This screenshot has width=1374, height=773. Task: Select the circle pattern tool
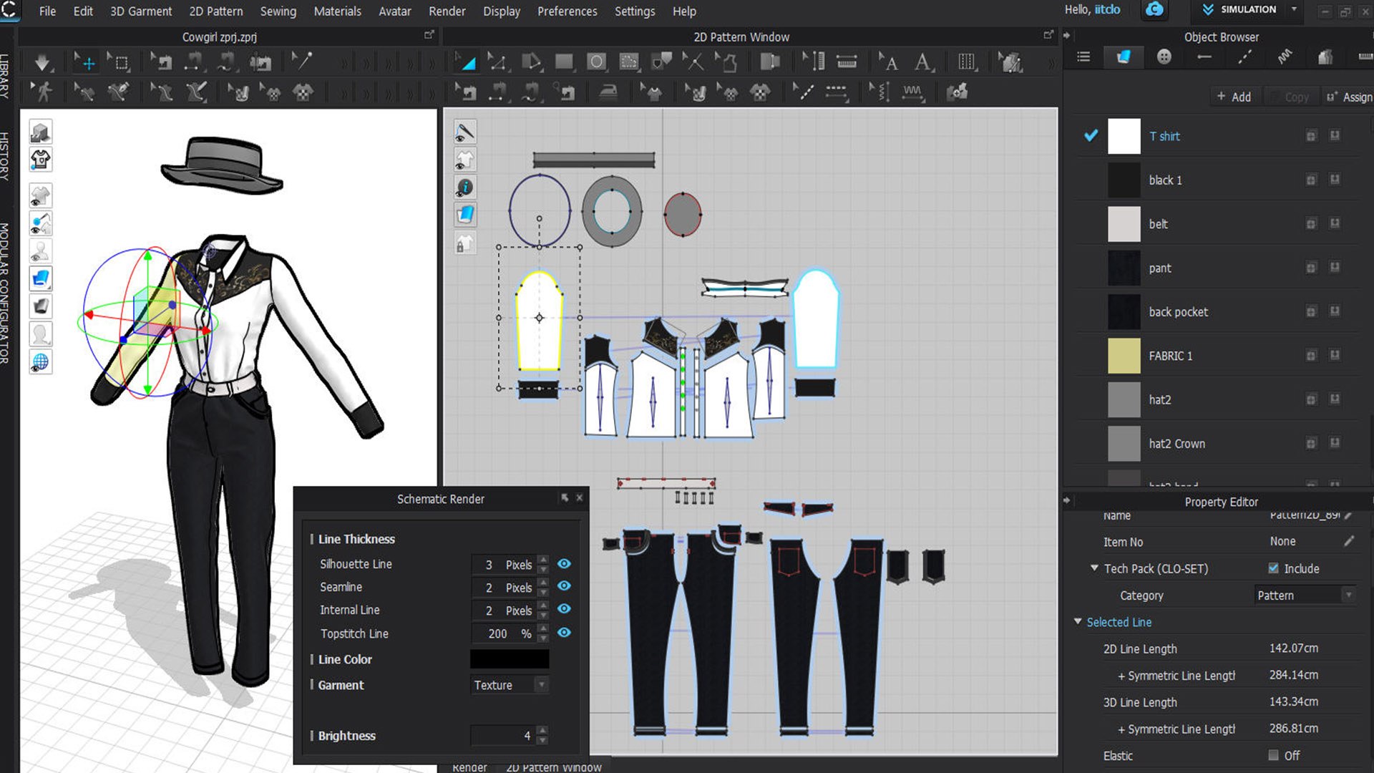click(x=596, y=62)
